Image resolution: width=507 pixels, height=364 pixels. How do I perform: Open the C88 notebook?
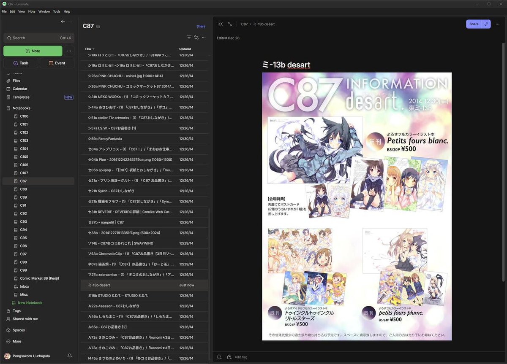pos(23,189)
